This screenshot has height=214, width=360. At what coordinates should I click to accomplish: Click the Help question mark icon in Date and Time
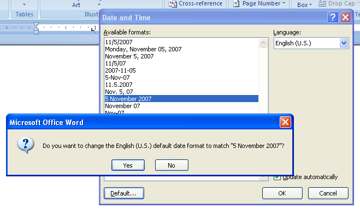point(333,17)
